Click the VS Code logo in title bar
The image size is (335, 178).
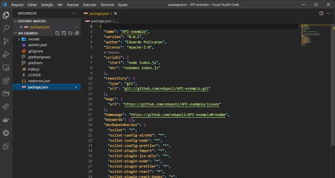pyautogui.click(x=4, y=4)
